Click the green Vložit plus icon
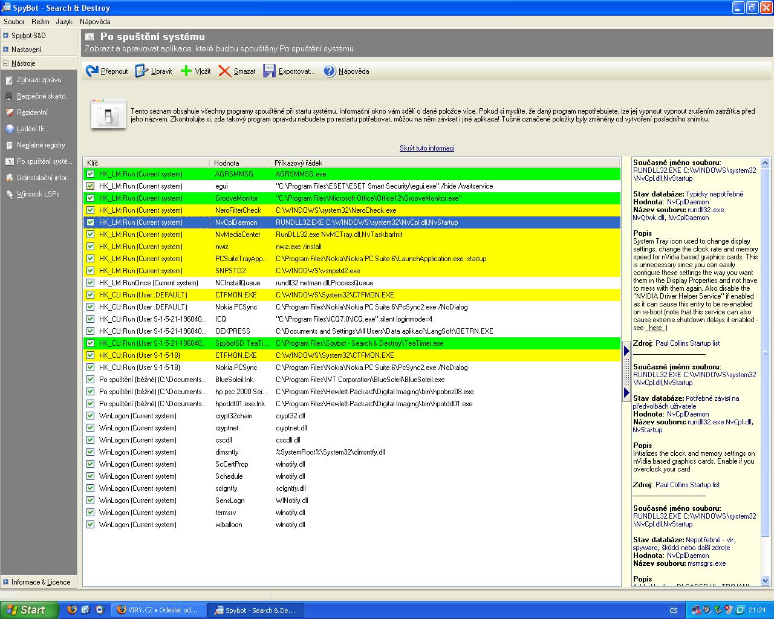 pyautogui.click(x=186, y=71)
